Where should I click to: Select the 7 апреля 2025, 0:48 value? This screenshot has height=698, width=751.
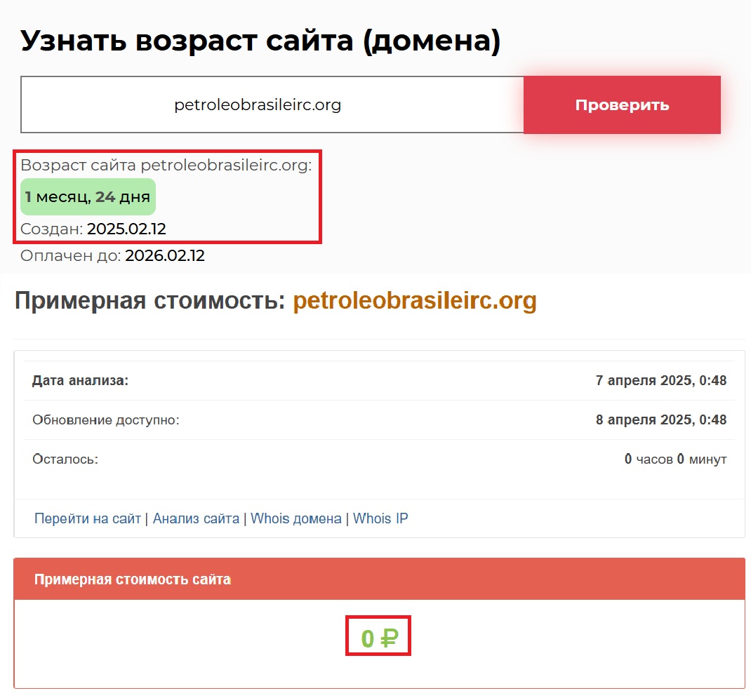click(660, 381)
